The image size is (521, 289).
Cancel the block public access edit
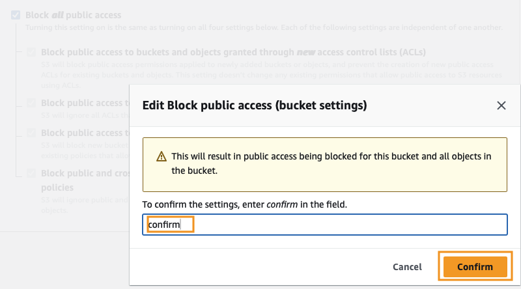coord(407,267)
